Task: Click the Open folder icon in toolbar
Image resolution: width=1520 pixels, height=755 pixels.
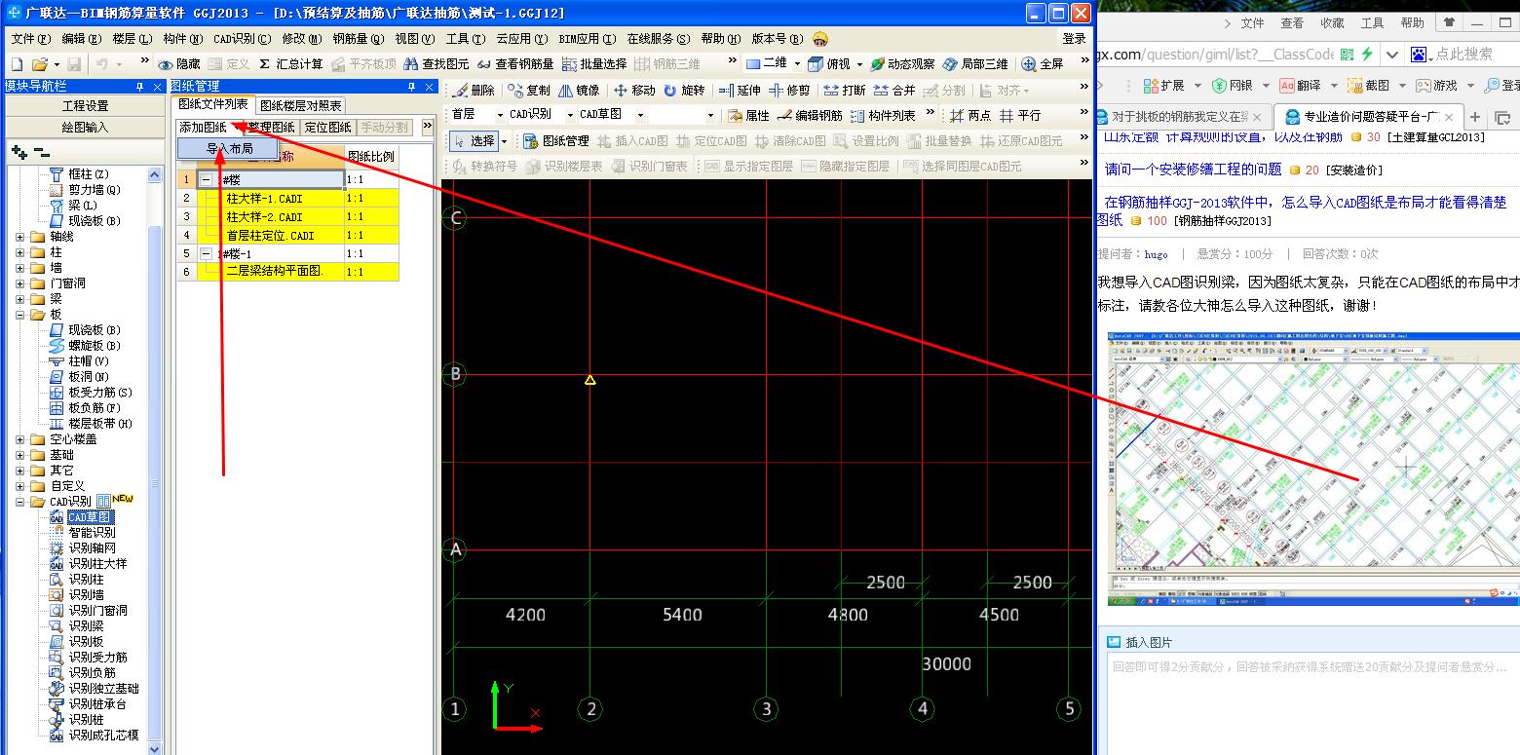Action: 39,64
